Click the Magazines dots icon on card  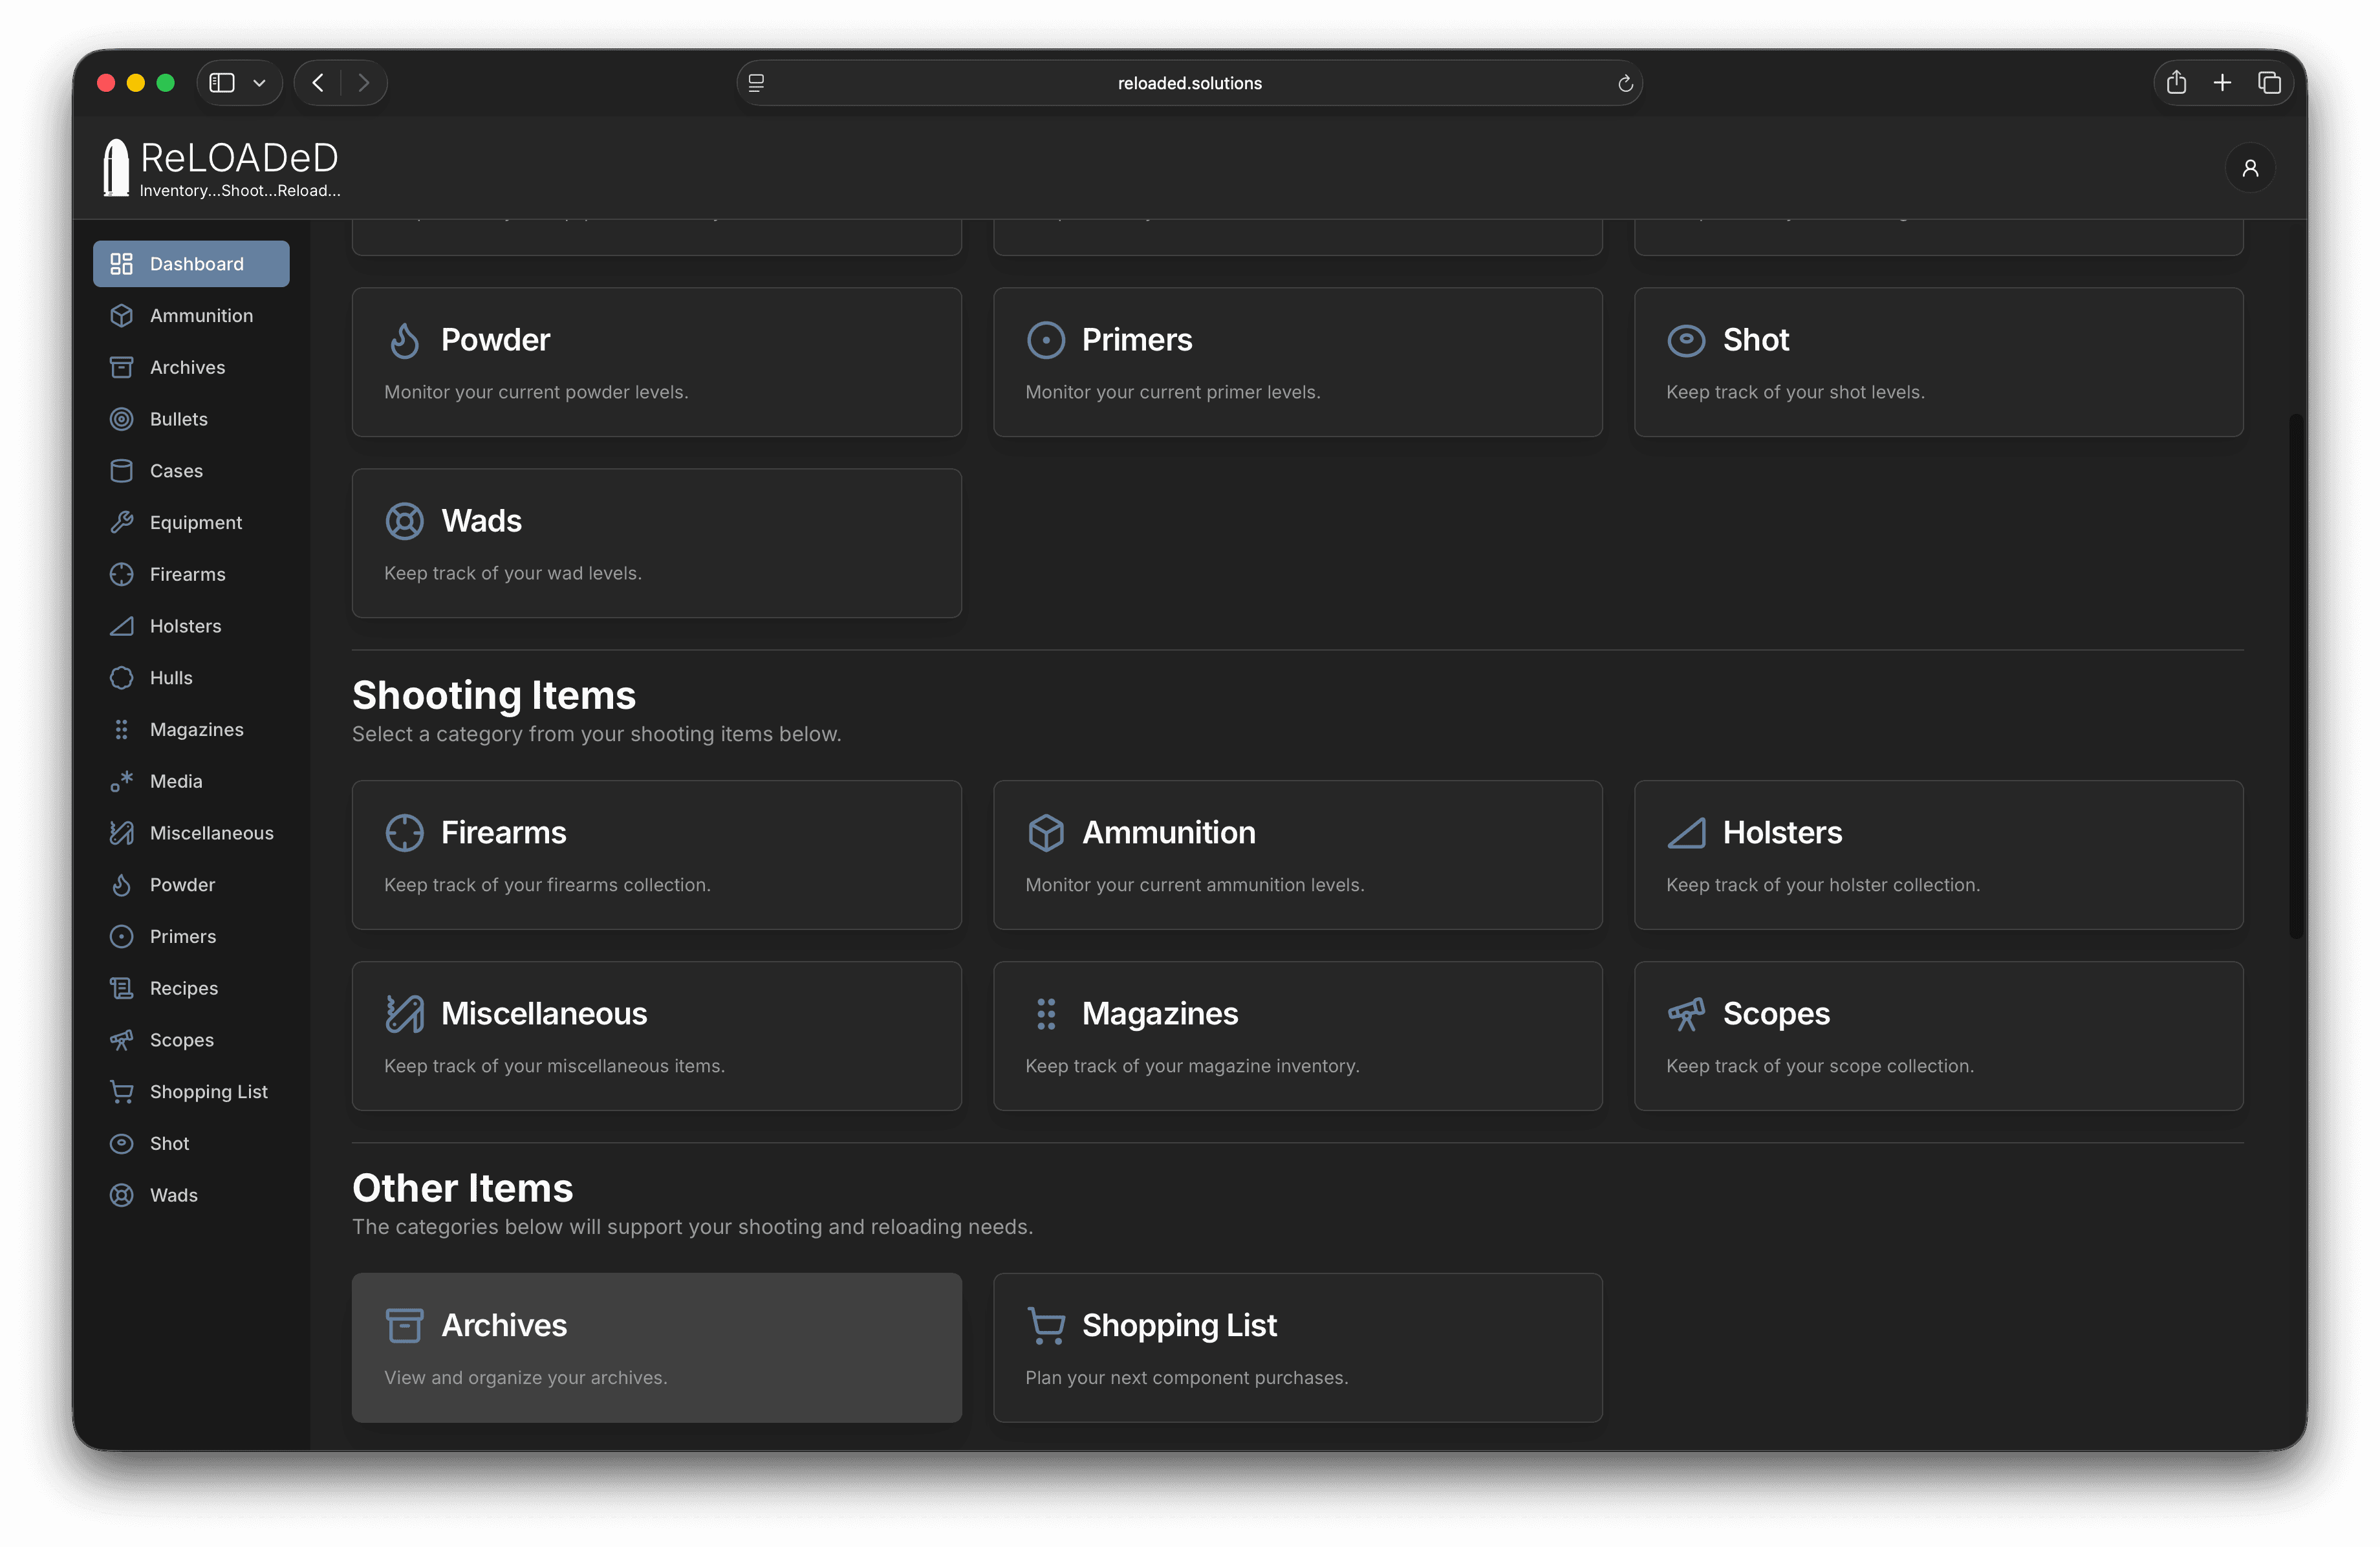tap(1045, 1014)
